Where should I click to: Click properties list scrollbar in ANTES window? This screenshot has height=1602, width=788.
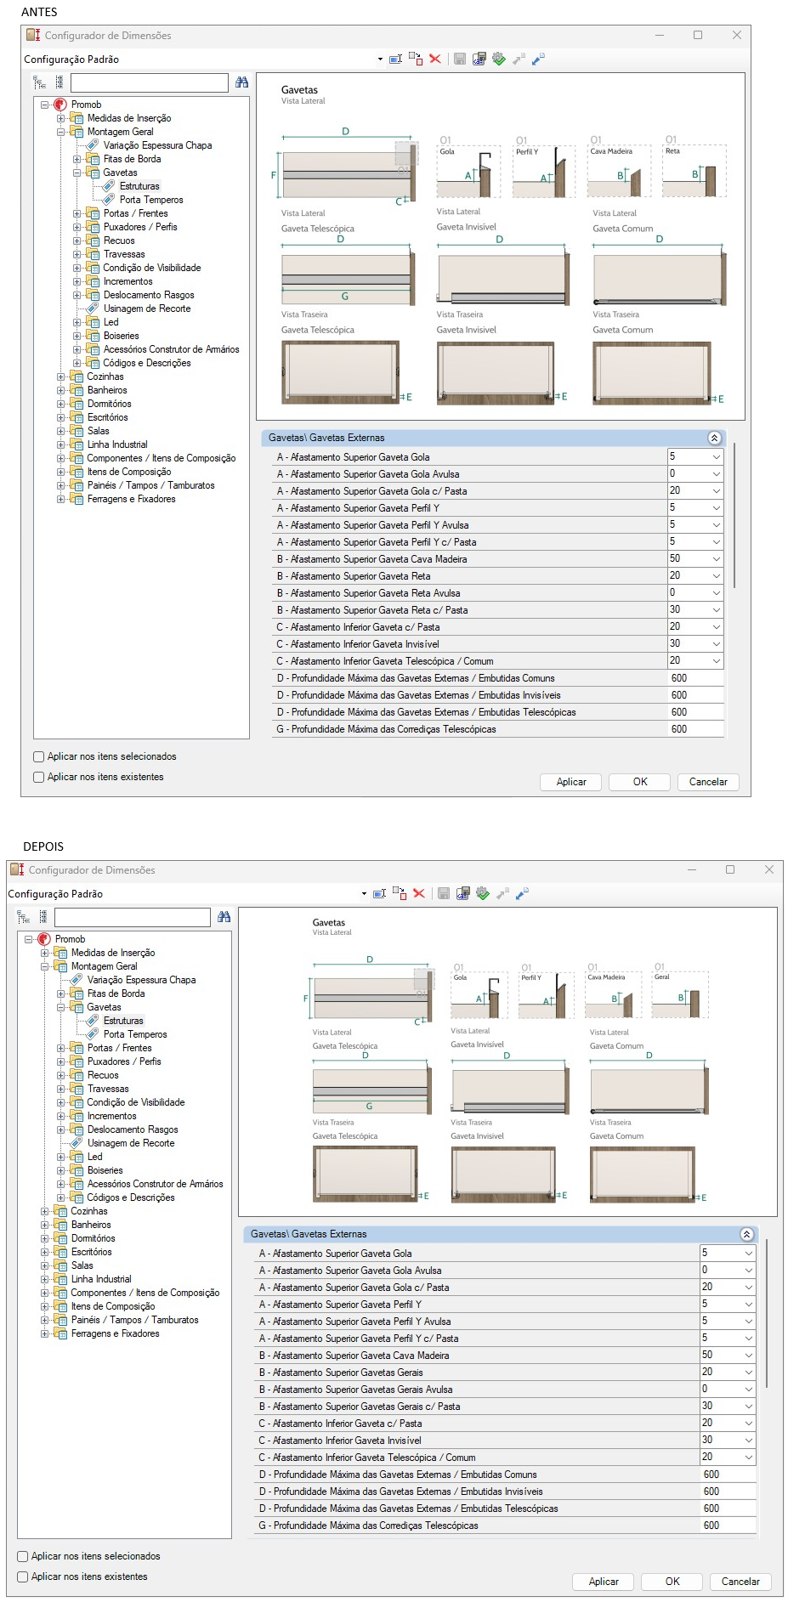pos(734,516)
